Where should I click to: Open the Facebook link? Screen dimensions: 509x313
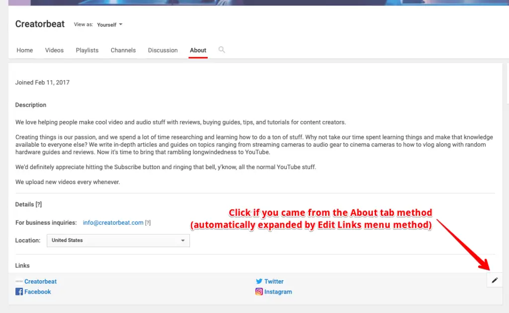coord(38,292)
